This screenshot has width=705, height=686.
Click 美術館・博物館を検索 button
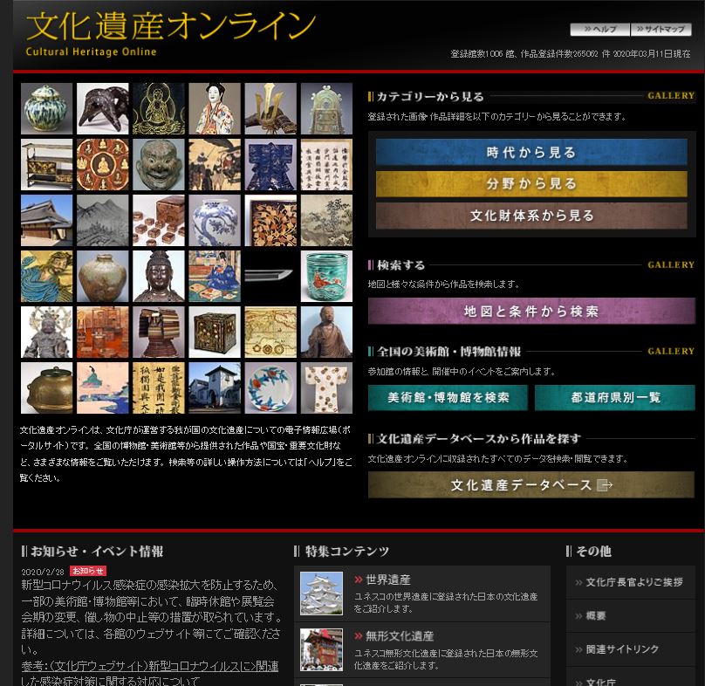tap(448, 398)
